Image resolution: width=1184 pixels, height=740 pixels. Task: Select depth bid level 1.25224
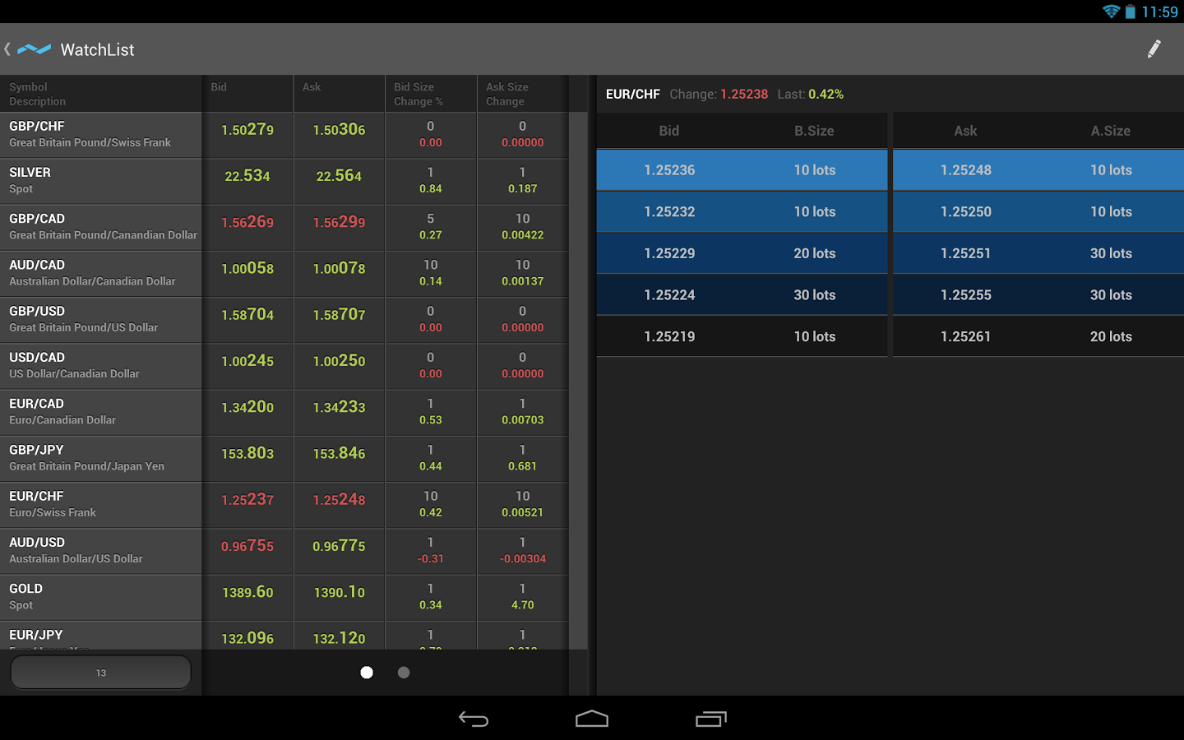(742, 295)
